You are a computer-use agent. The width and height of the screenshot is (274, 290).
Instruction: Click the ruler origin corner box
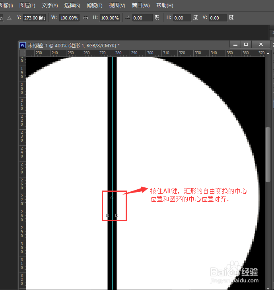(23, 53)
